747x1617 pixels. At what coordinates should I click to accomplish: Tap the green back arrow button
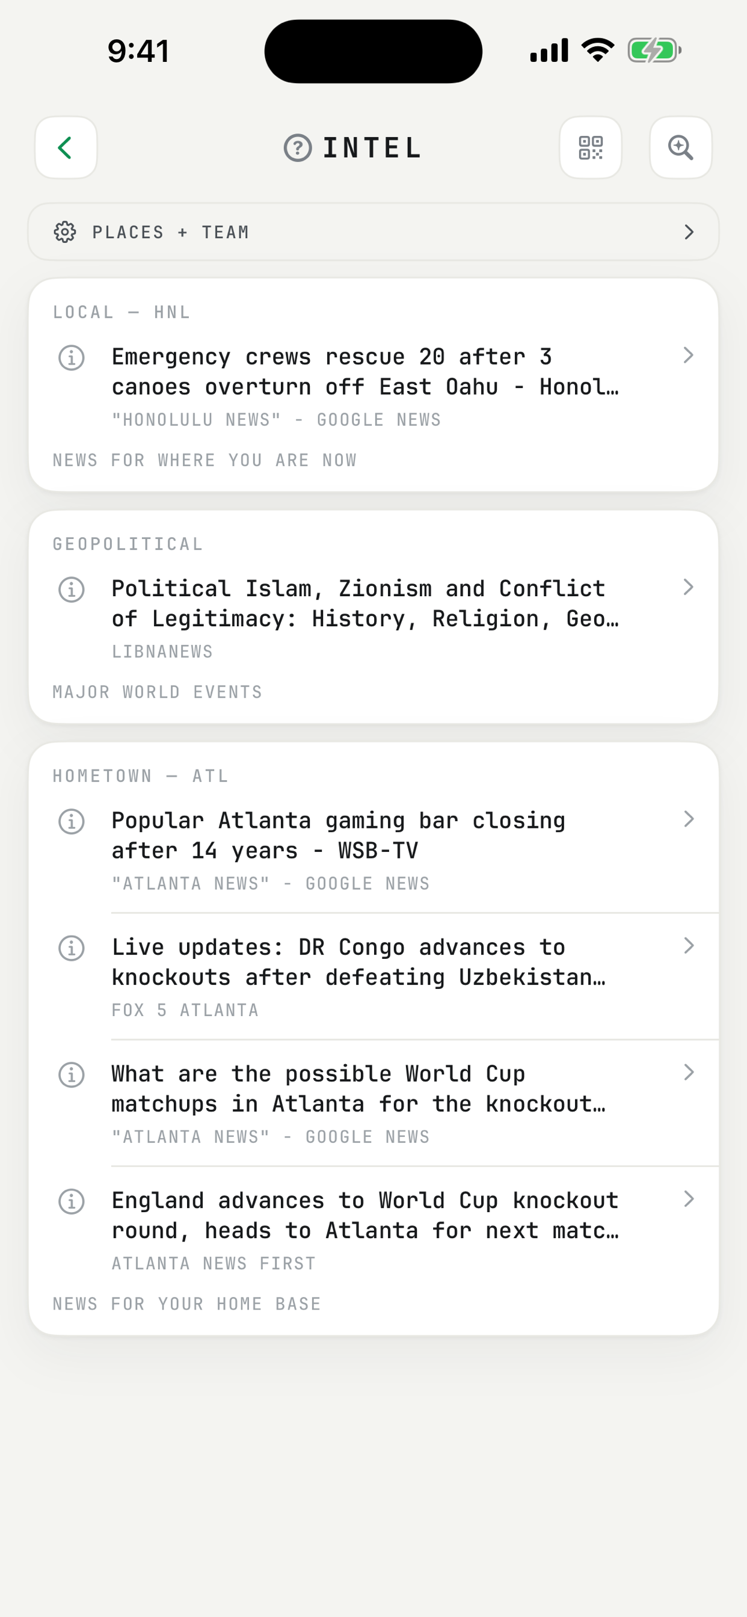(66, 147)
